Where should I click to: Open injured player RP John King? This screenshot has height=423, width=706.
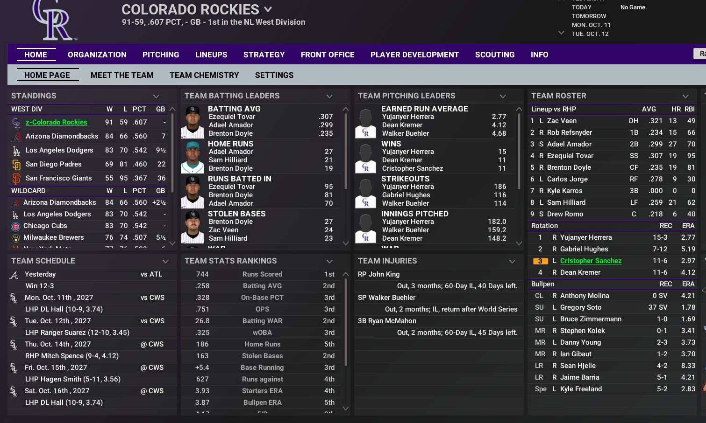(x=378, y=274)
